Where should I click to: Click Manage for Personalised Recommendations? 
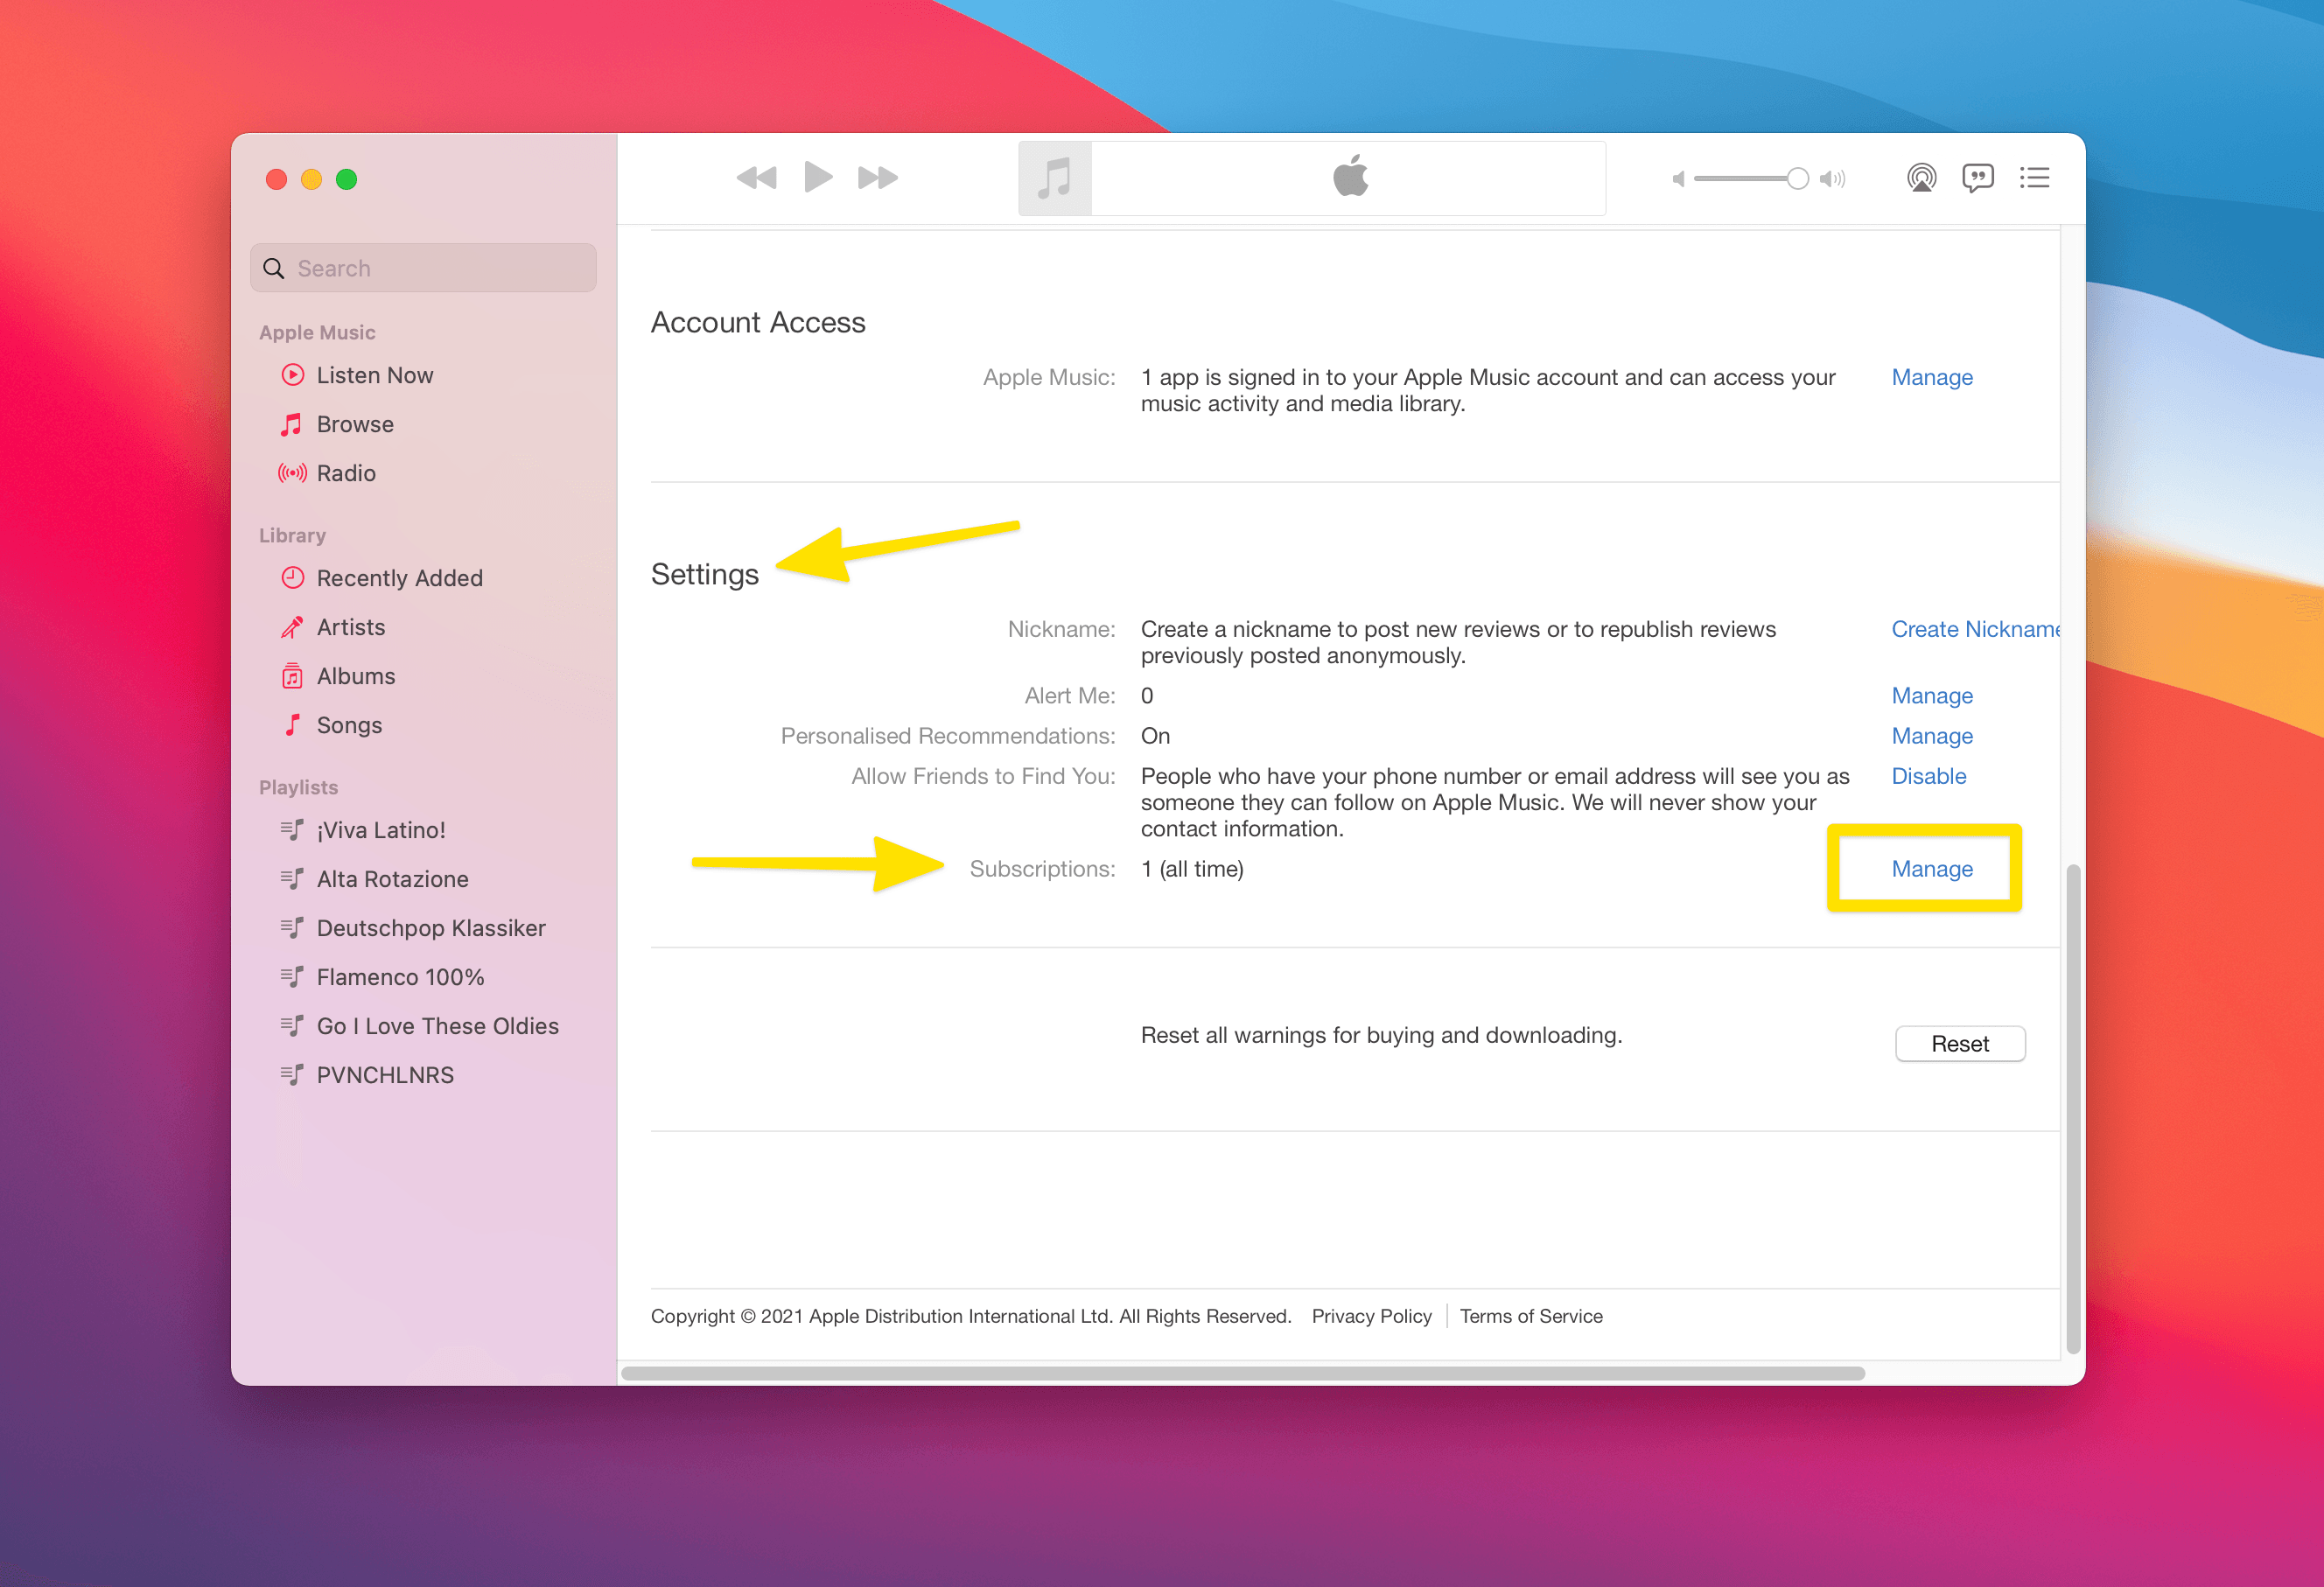click(x=1931, y=736)
